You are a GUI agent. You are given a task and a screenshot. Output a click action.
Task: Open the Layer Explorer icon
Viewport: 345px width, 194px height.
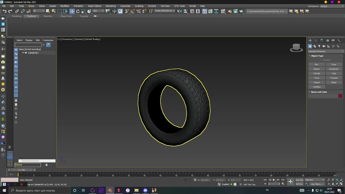click(198, 11)
